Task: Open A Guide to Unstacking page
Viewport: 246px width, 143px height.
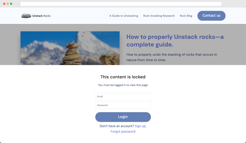Action: coord(124,16)
